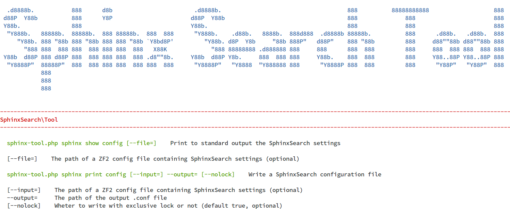Click the '--output=' option description row

tap(87, 198)
